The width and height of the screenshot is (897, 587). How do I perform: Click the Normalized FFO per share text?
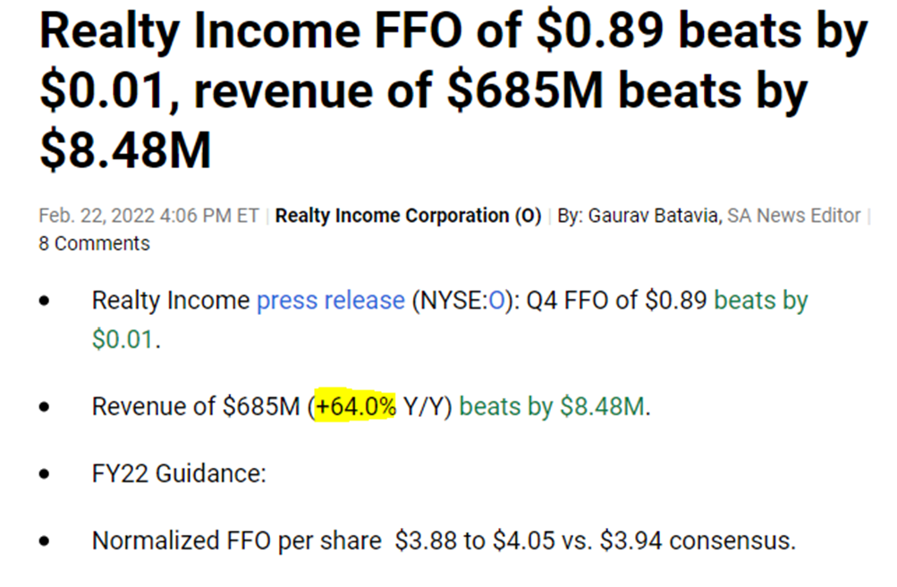coord(239,540)
